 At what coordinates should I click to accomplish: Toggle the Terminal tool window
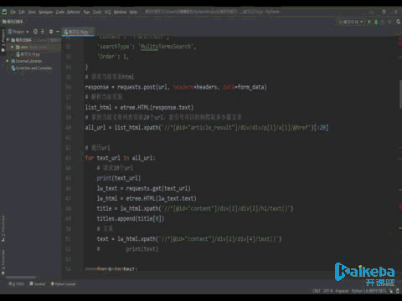coord(38,284)
